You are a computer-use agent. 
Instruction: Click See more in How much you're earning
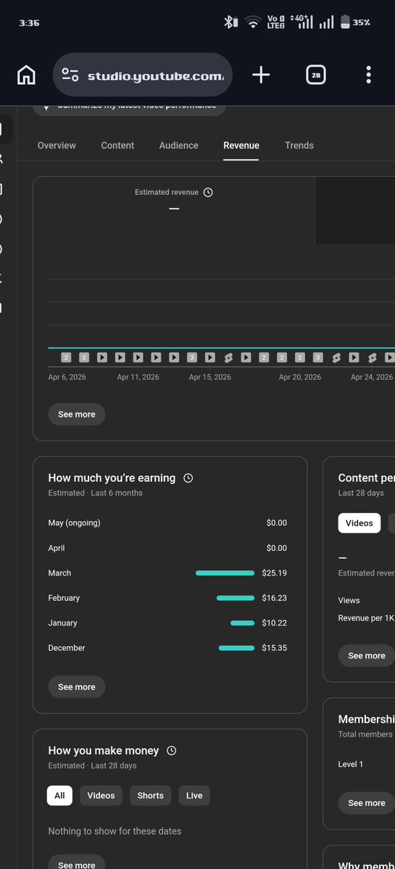pyautogui.click(x=76, y=686)
